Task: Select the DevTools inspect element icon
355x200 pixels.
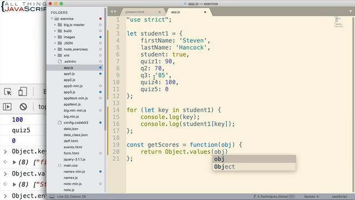Action: click(x=8, y=92)
